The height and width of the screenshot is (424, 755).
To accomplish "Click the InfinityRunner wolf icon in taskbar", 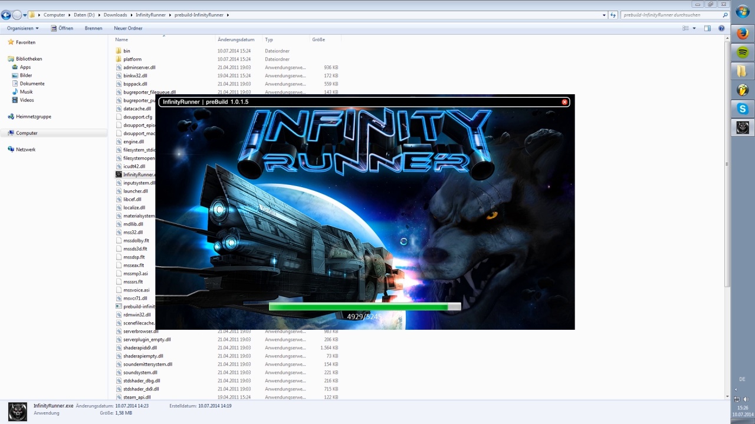I will 743,128.
